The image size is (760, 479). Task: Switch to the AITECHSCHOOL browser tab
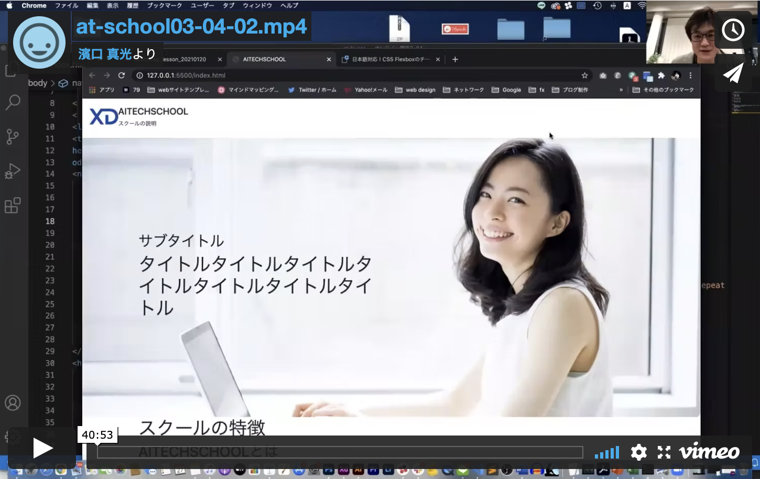tap(281, 59)
